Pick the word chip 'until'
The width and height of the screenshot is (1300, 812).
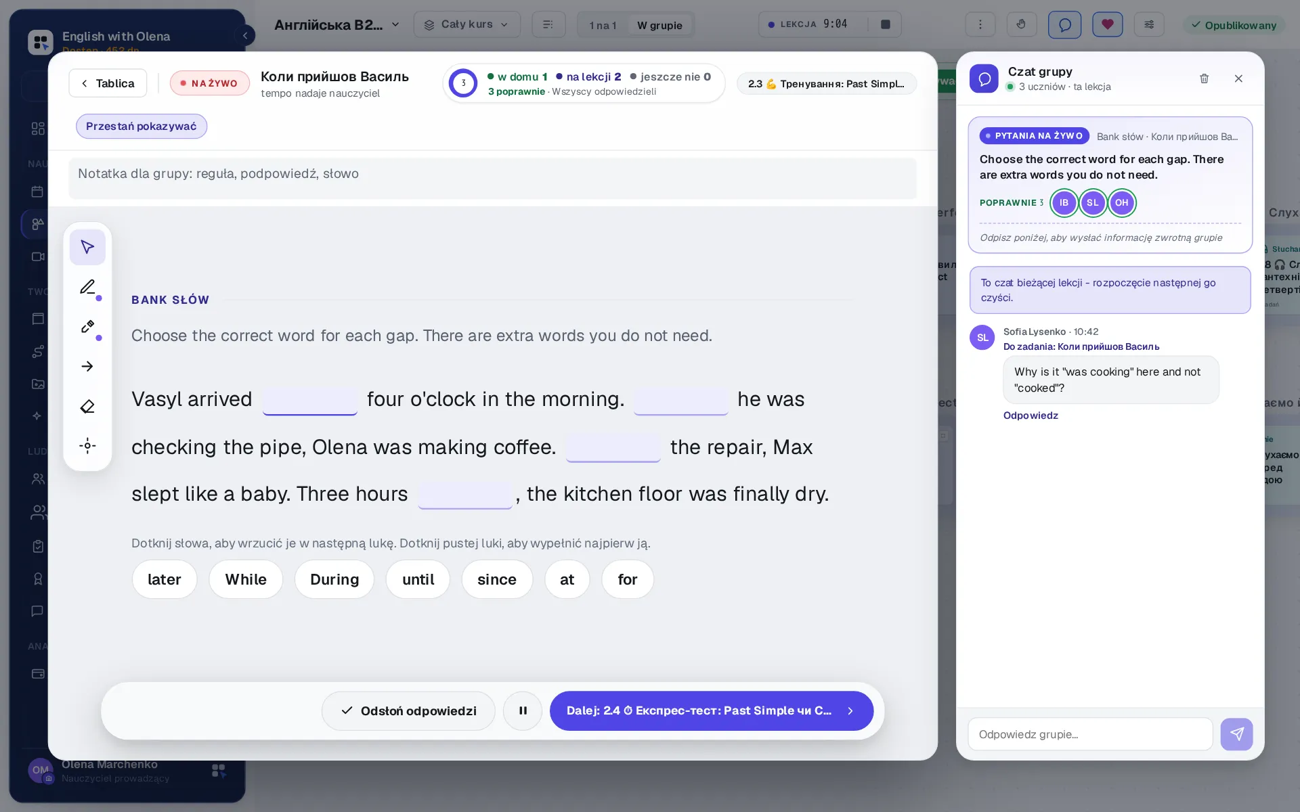coord(418,579)
